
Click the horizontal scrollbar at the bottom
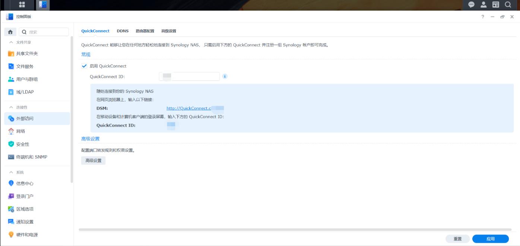point(295,230)
